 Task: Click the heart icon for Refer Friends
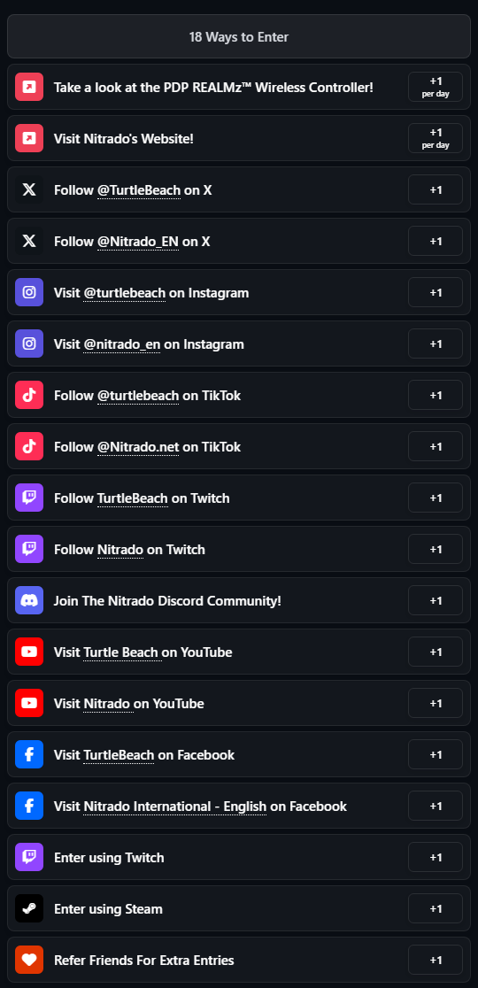tap(29, 961)
